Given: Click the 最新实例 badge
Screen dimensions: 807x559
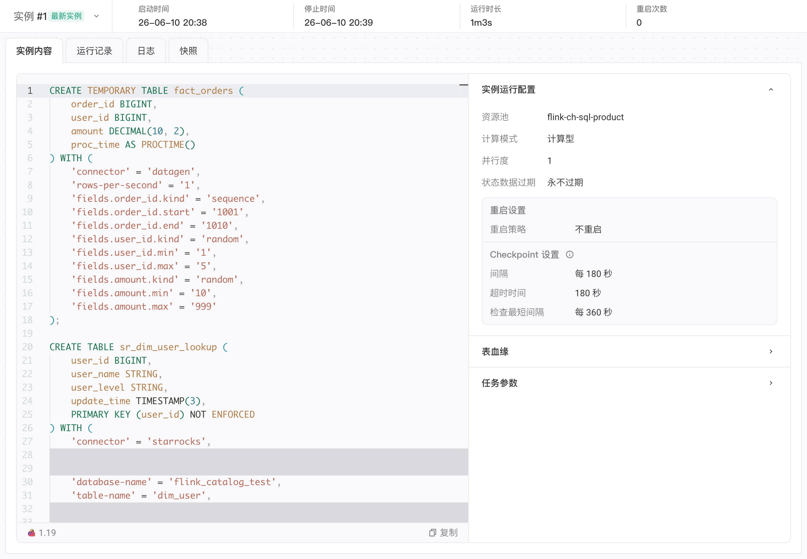Looking at the screenshot, I should pos(66,16).
